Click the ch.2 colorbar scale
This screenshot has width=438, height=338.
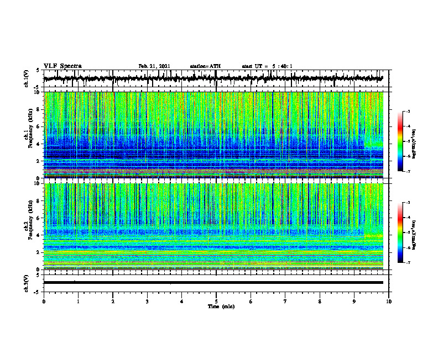pyautogui.click(x=400, y=233)
